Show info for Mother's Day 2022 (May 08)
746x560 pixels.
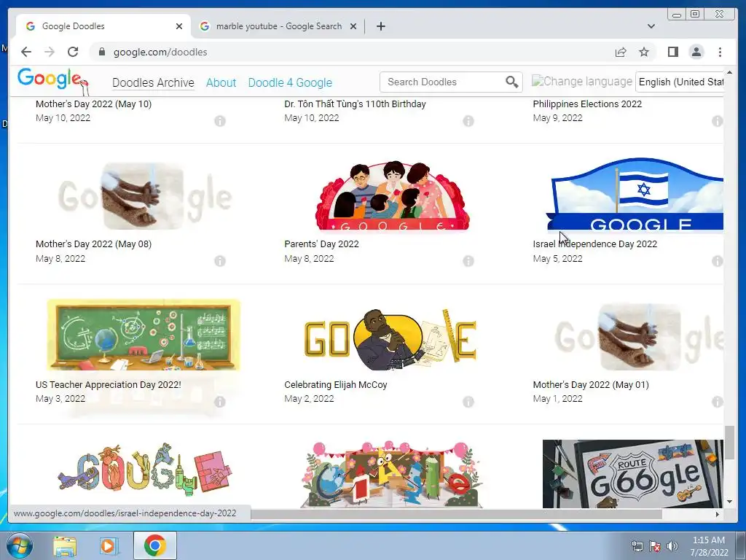[x=220, y=261]
